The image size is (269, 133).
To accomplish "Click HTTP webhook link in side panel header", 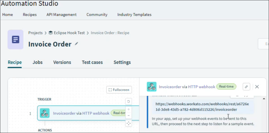I will click(x=201, y=87).
